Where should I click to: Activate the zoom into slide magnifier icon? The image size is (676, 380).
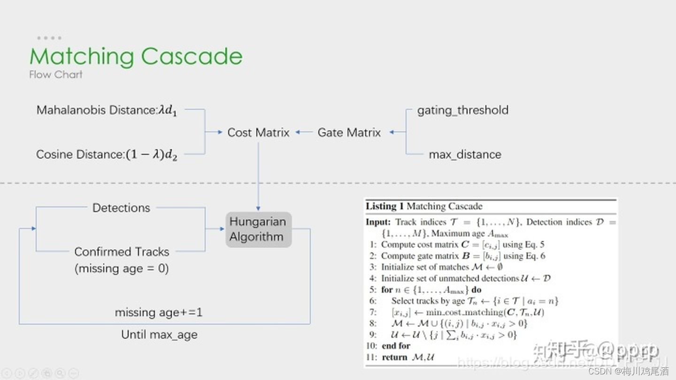pyautogui.click(x=60, y=373)
